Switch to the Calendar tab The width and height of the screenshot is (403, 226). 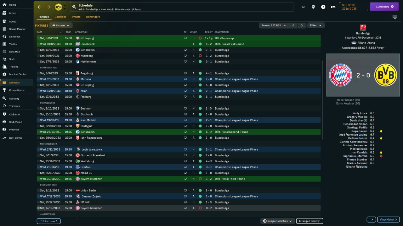coord(60,17)
